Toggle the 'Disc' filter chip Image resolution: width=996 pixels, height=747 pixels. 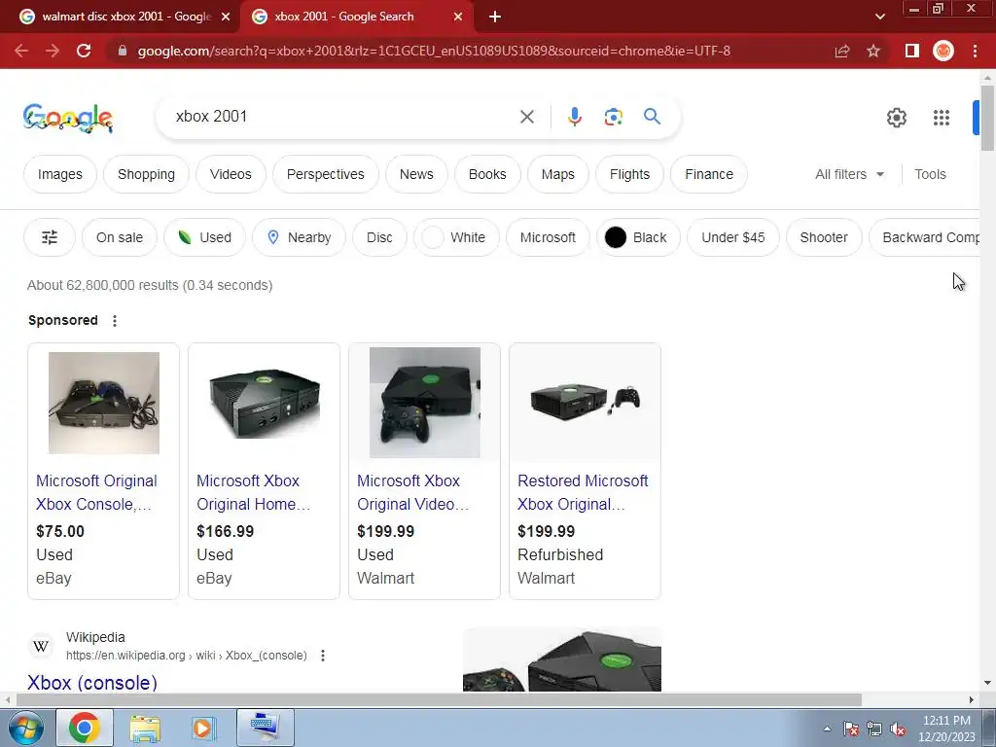point(379,237)
